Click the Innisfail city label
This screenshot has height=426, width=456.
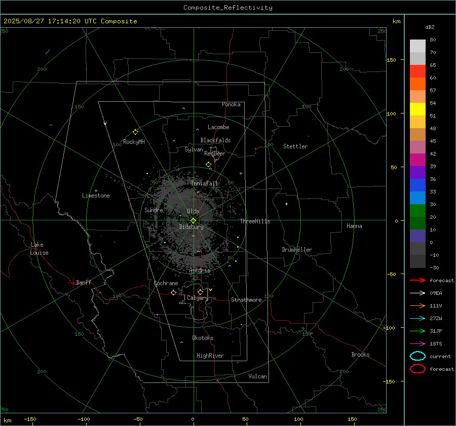click(205, 183)
